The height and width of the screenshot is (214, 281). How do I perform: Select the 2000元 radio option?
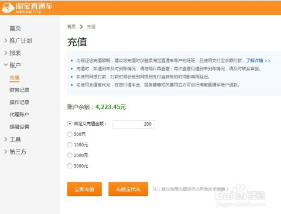[70, 155]
